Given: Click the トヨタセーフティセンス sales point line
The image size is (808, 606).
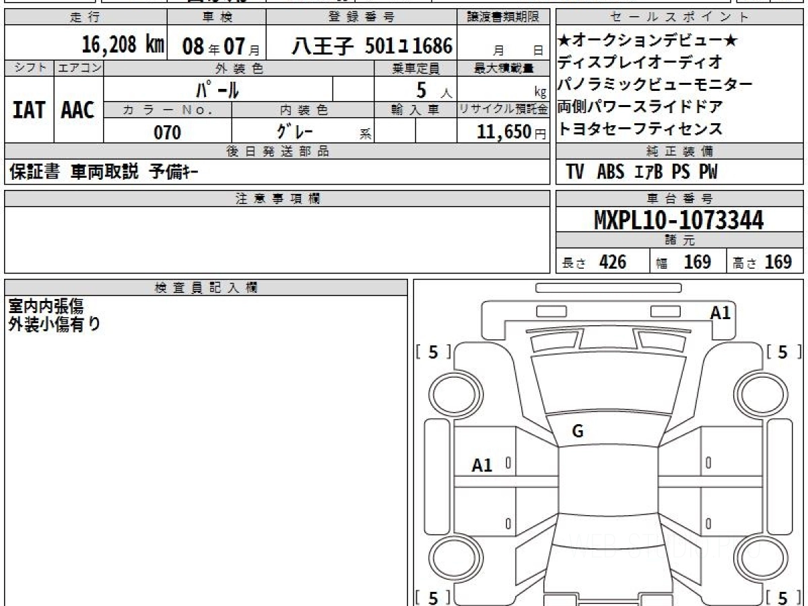Looking at the screenshot, I should coord(640,129).
